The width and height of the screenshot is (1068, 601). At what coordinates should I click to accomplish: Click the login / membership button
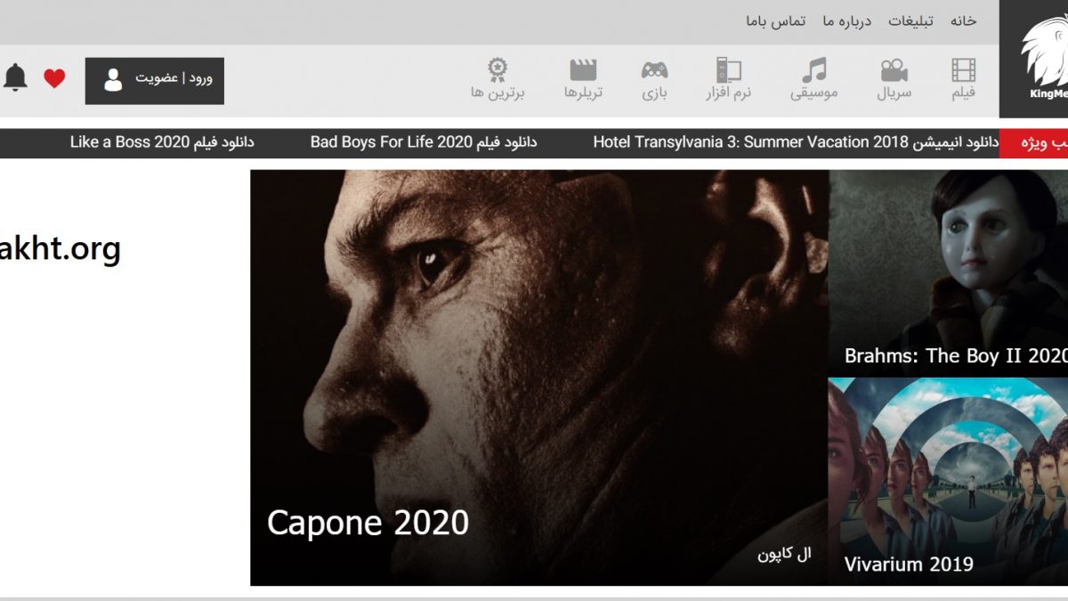(x=155, y=81)
